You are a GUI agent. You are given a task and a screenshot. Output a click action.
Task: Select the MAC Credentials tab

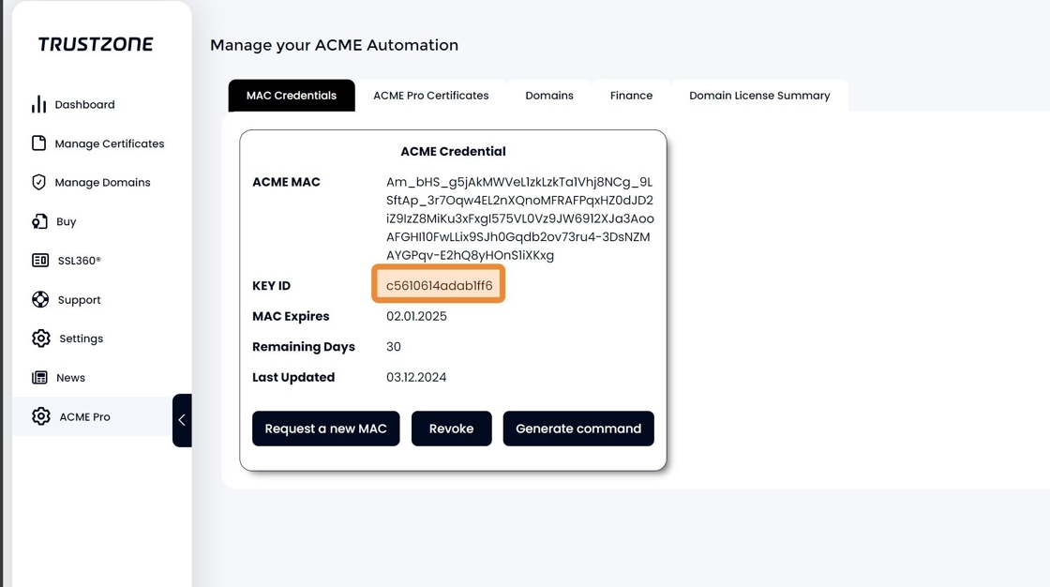[x=292, y=95]
